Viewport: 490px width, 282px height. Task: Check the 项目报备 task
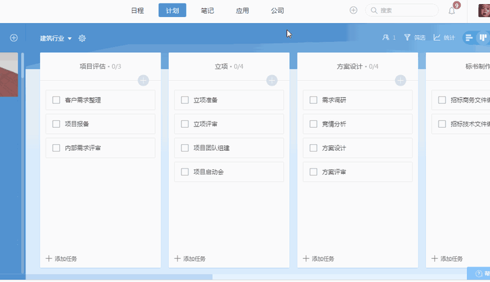[56, 124]
